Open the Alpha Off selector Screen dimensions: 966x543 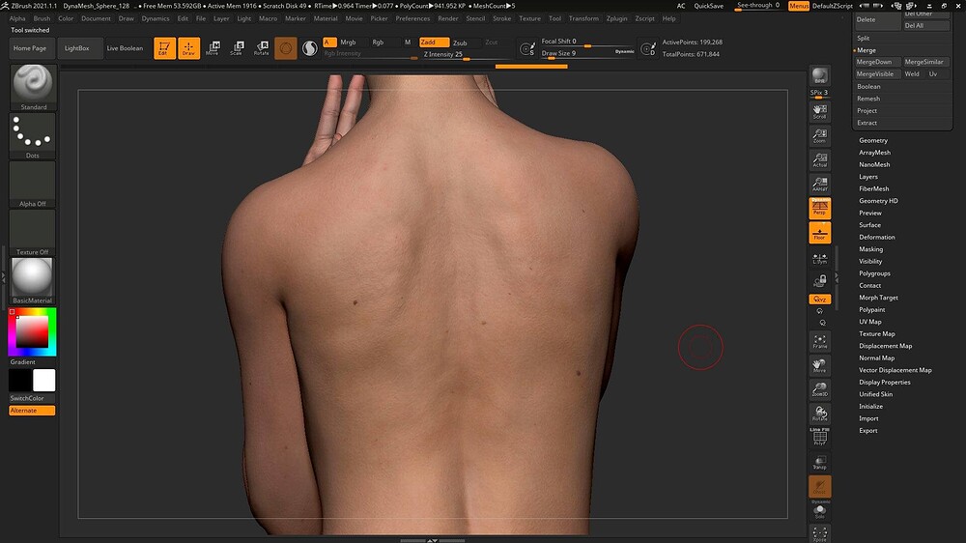coord(33,185)
